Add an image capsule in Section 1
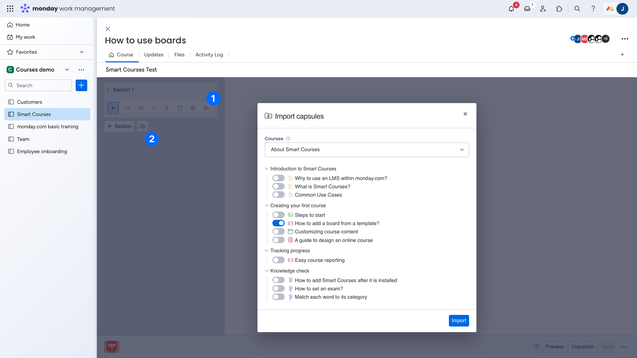 click(x=127, y=108)
